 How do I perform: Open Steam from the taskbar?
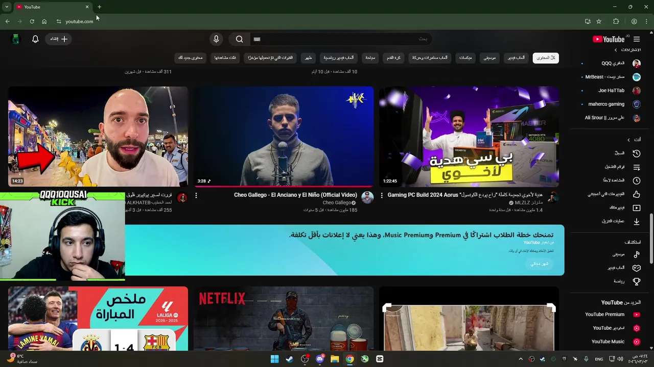(x=290, y=359)
